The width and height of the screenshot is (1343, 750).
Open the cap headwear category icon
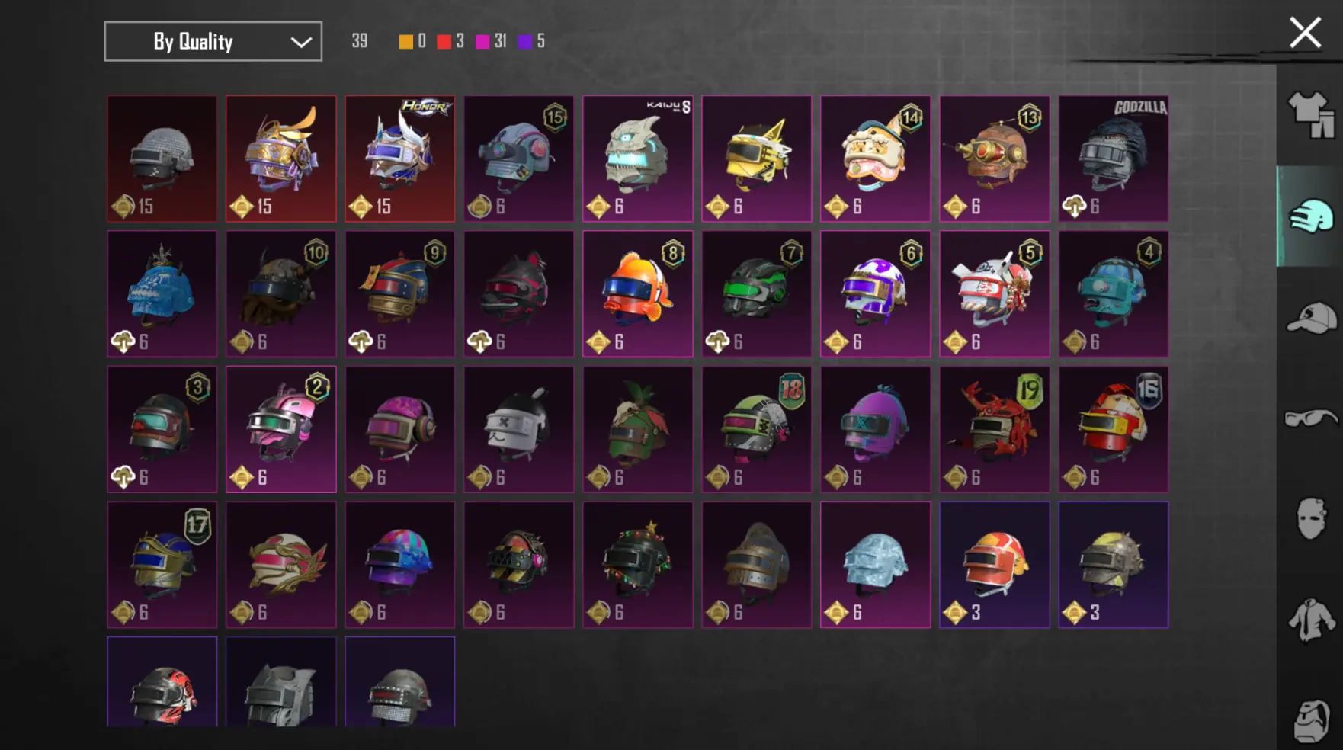tap(1311, 318)
